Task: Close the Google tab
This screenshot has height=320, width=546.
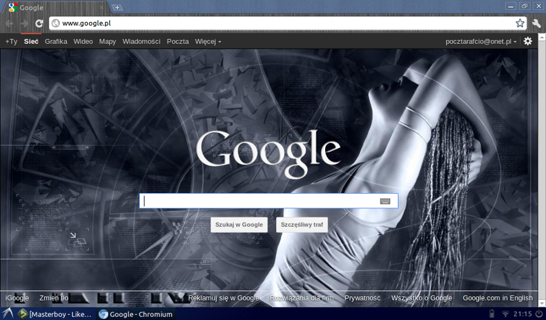Action: (102, 7)
